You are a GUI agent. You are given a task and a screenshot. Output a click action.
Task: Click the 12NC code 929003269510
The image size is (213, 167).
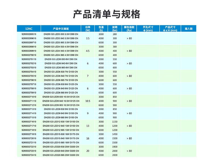tap(29, 34)
